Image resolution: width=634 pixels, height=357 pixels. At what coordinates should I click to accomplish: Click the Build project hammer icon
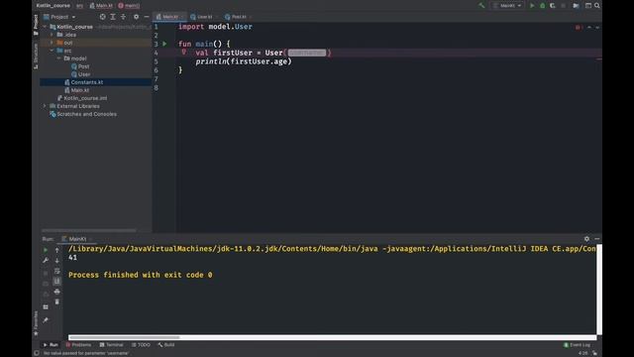pos(481,6)
